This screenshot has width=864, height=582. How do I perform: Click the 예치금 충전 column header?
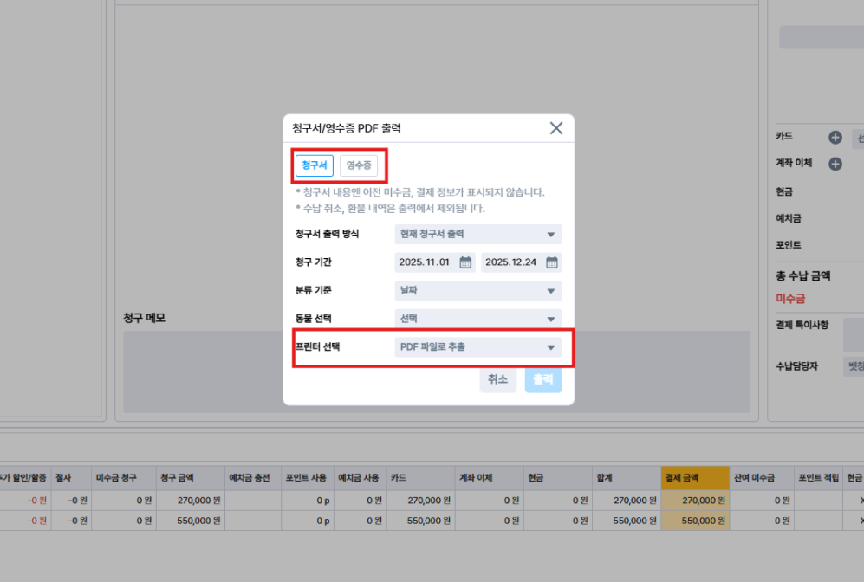pyautogui.click(x=253, y=478)
